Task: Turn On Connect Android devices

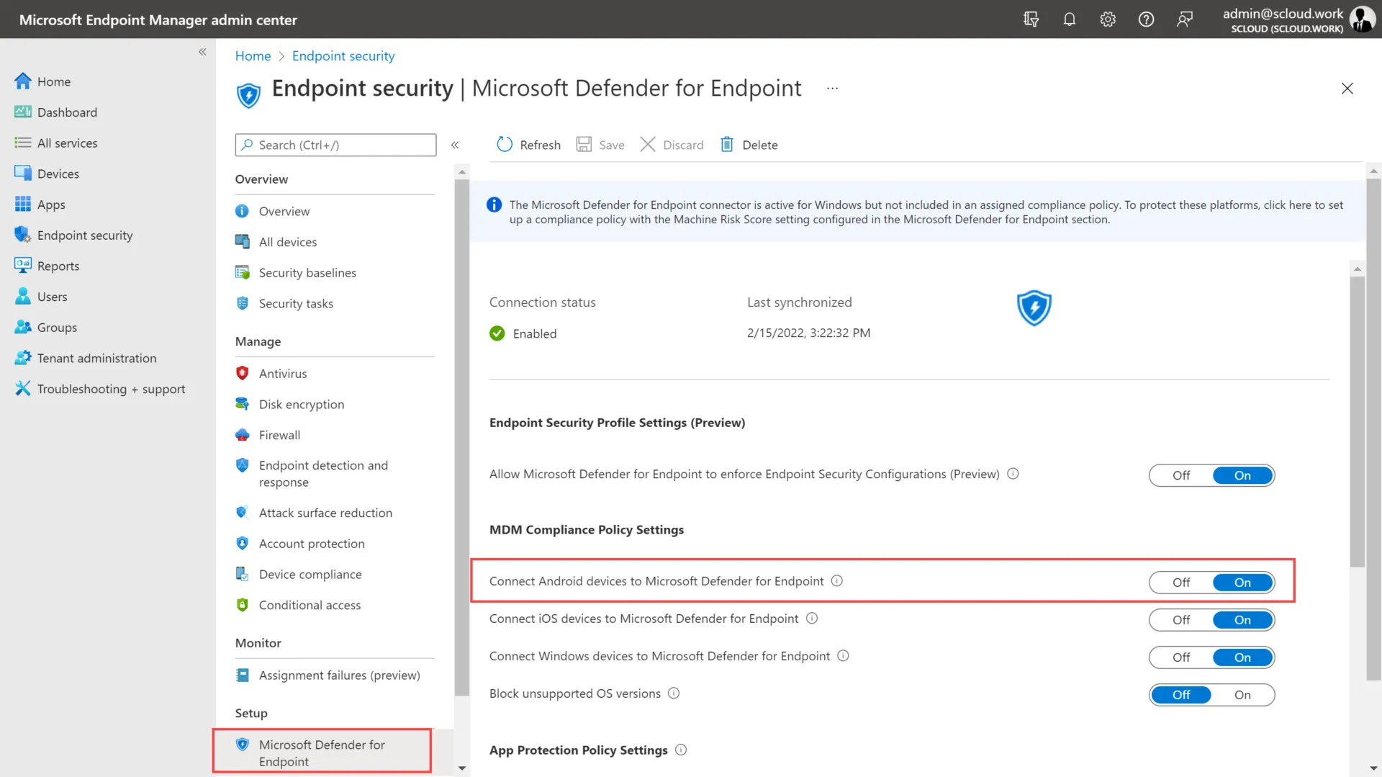Action: coord(1243,583)
